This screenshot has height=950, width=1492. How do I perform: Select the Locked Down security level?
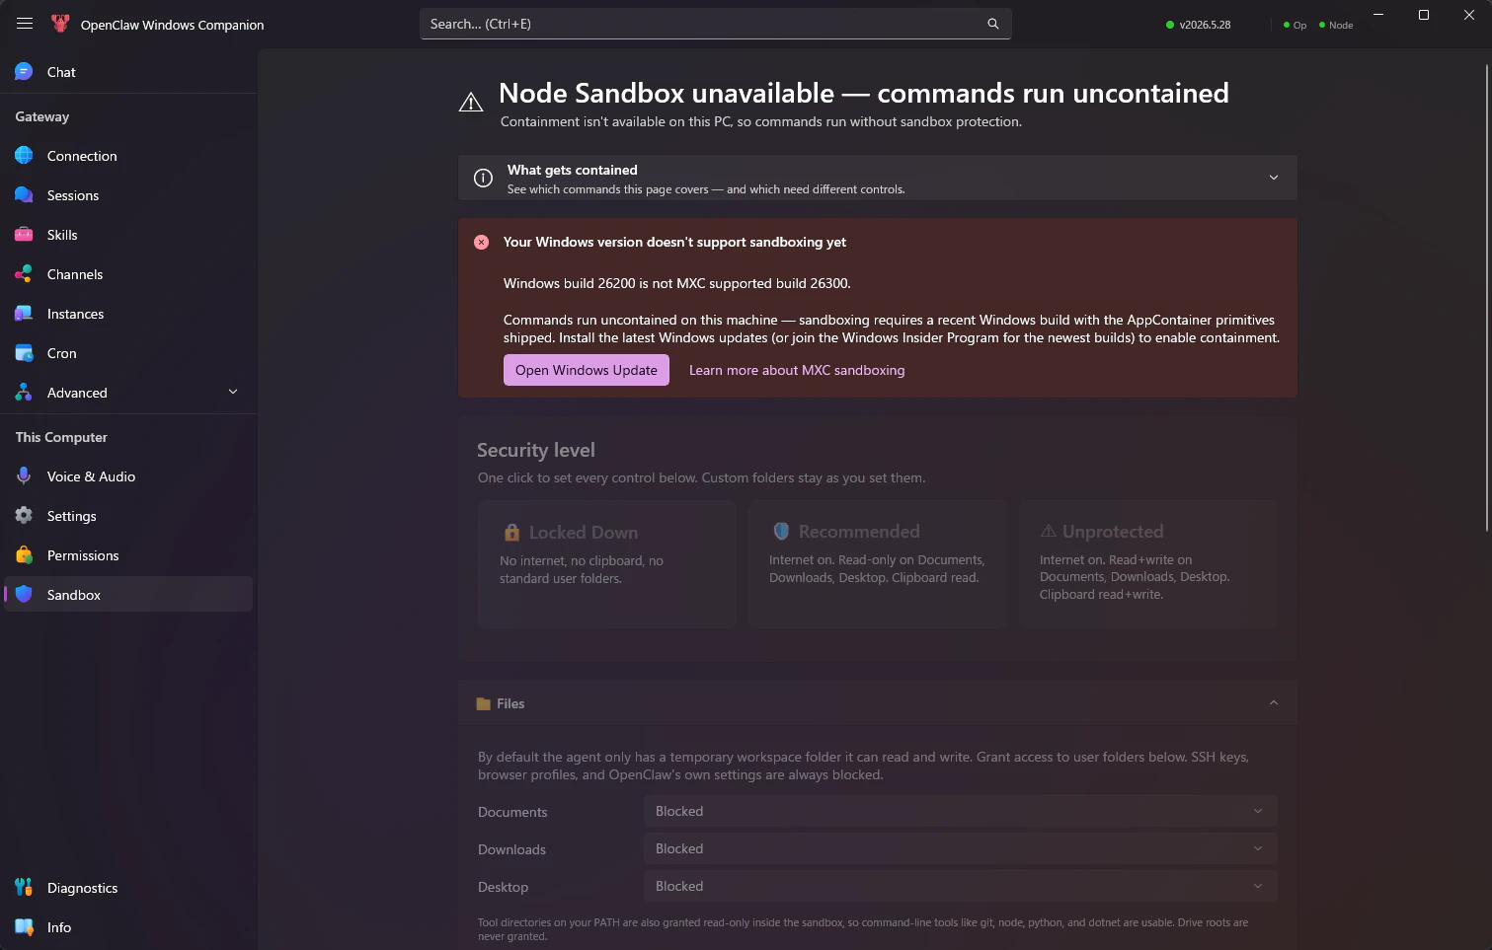pos(607,563)
